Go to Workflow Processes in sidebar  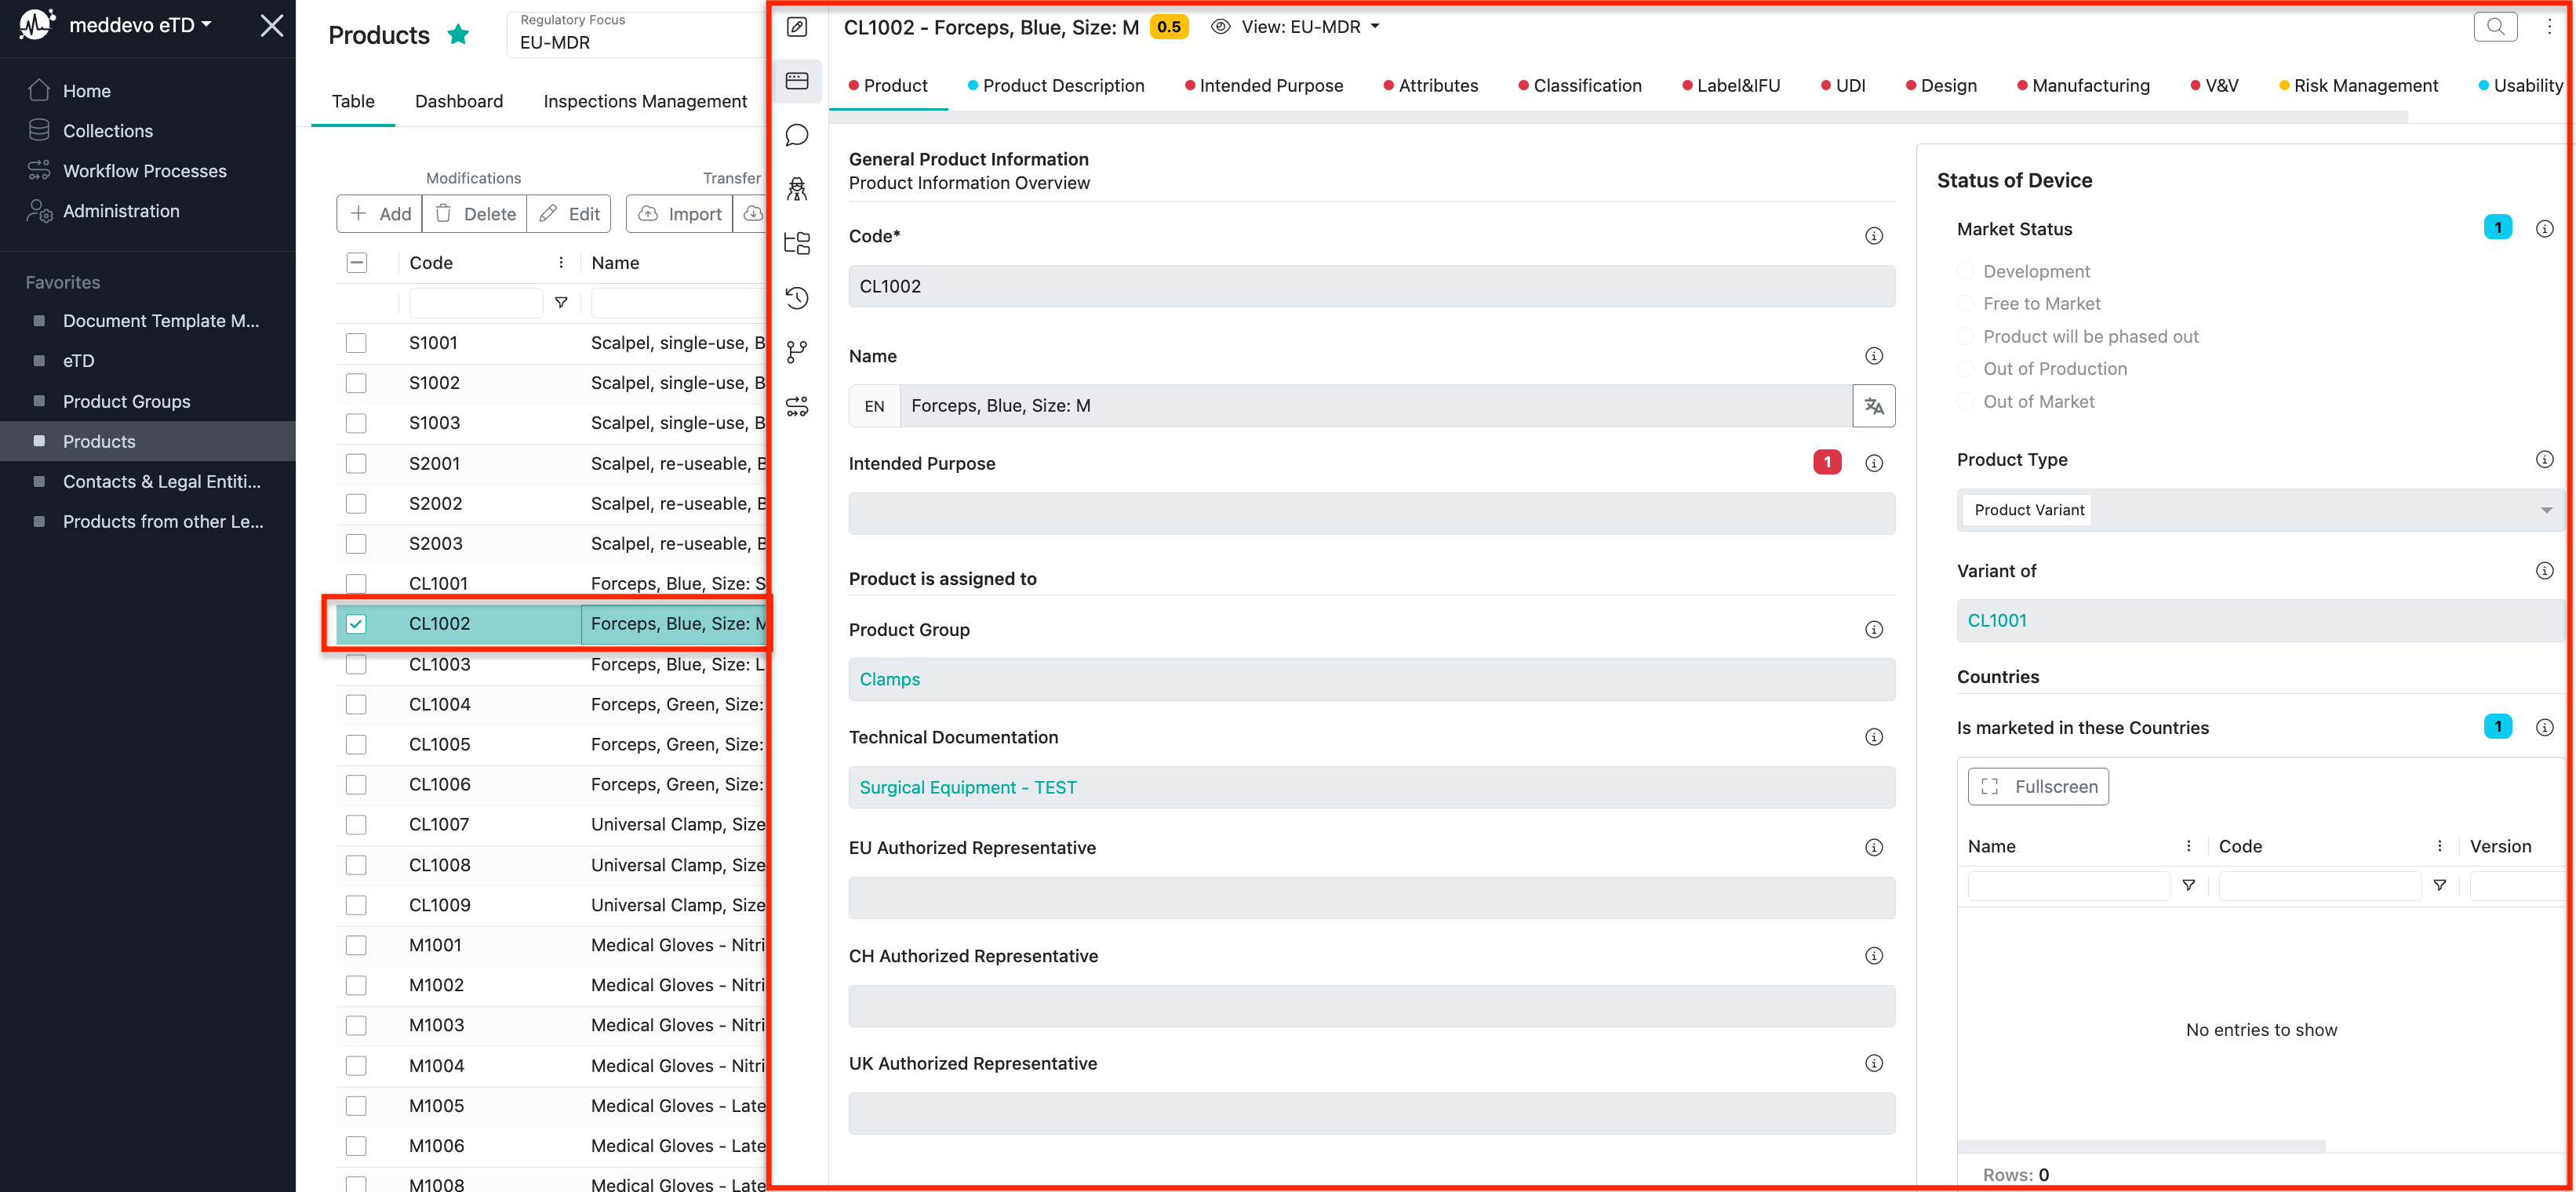(145, 171)
